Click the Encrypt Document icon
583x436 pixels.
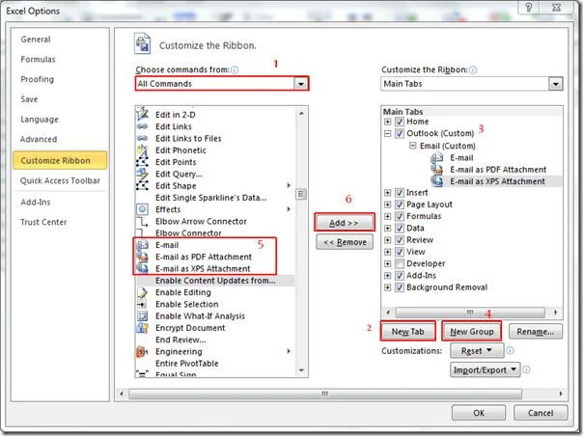coord(142,328)
